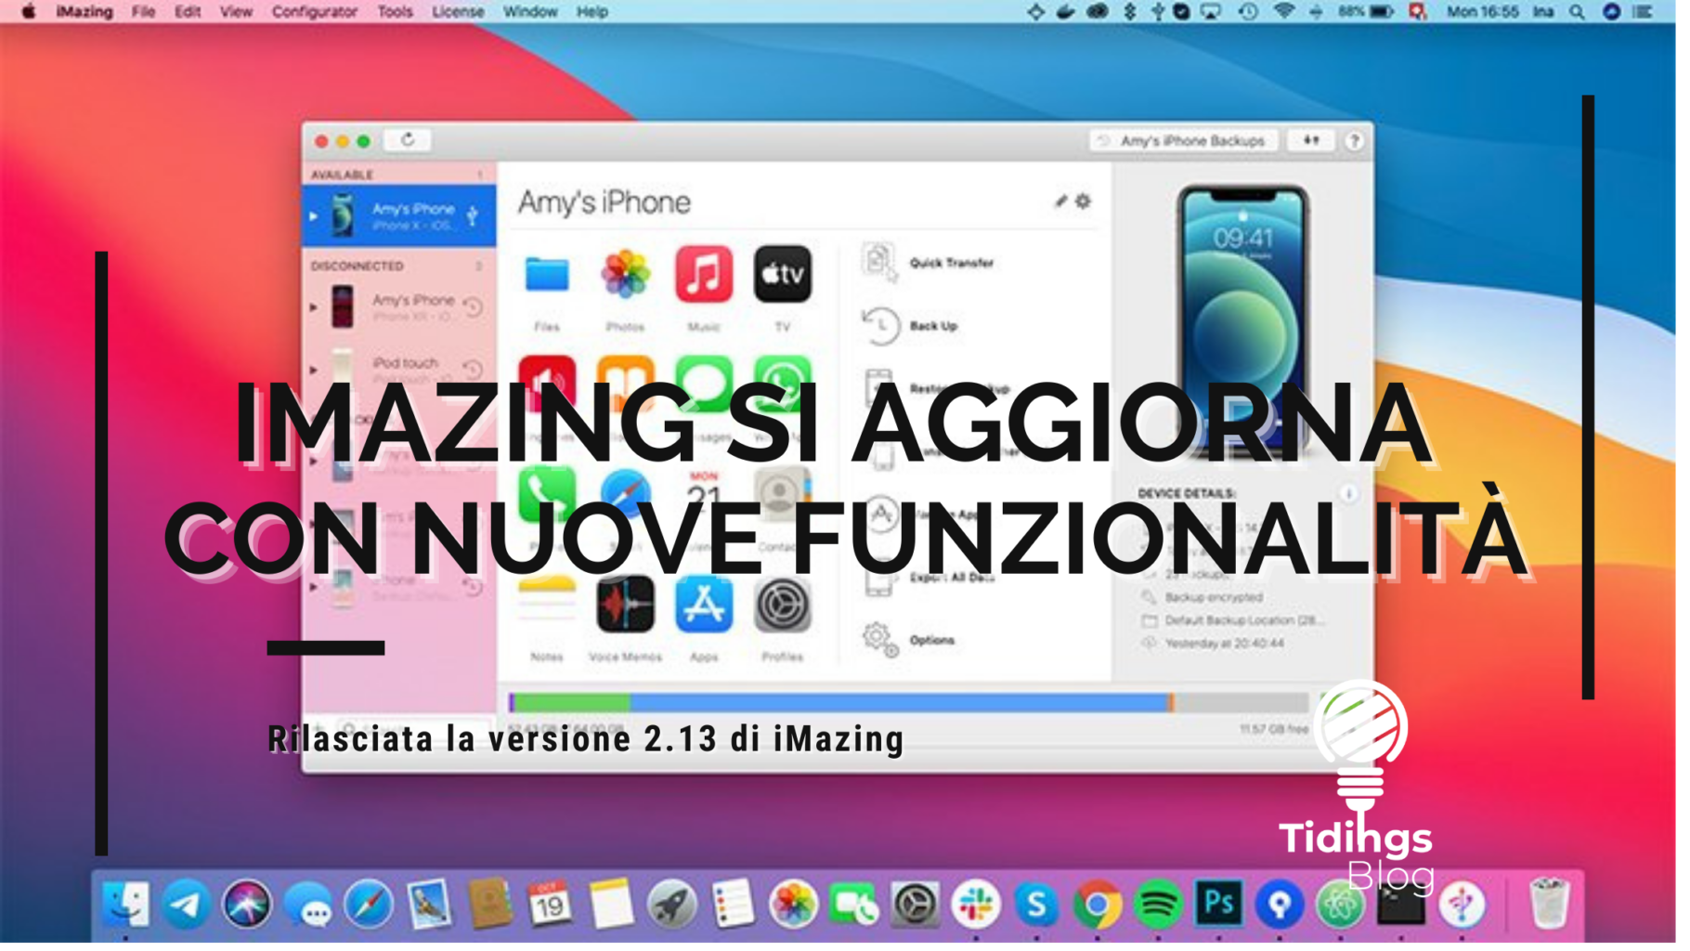Image resolution: width=1690 pixels, height=951 pixels.
Task: Open the iMazing menu in menu bar
Action: coord(84,12)
